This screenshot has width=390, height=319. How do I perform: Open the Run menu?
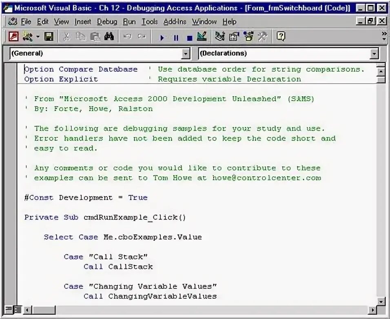coord(129,22)
